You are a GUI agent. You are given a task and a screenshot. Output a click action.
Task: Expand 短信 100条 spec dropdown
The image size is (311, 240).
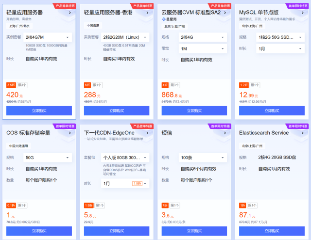[203, 158]
